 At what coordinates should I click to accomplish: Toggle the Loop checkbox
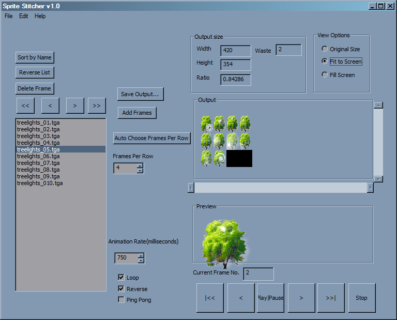point(121,277)
